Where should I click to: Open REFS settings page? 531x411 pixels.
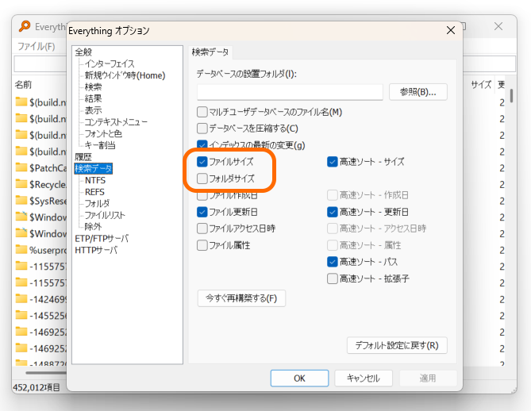pyautogui.click(x=94, y=192)
